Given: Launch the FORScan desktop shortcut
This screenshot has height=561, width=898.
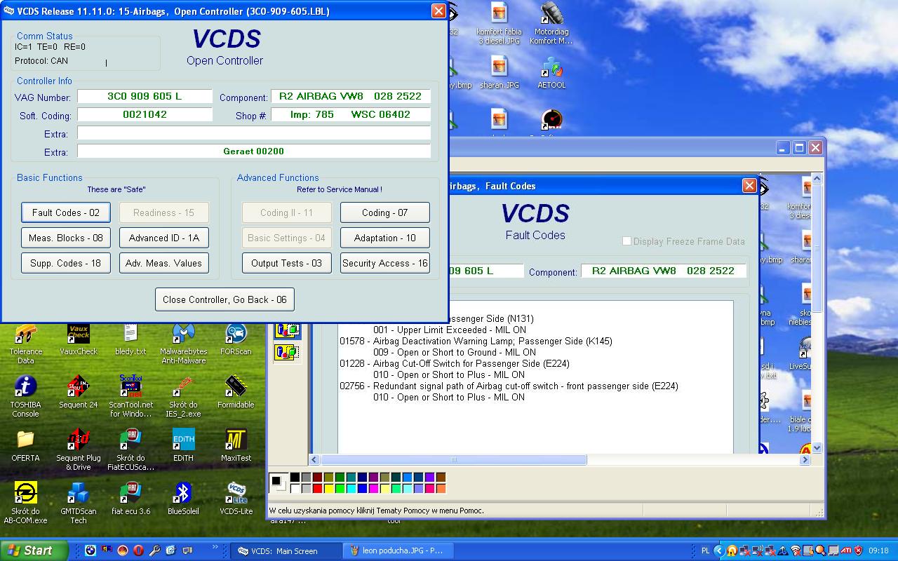Looking at the screenshot, I should [236, 340].
